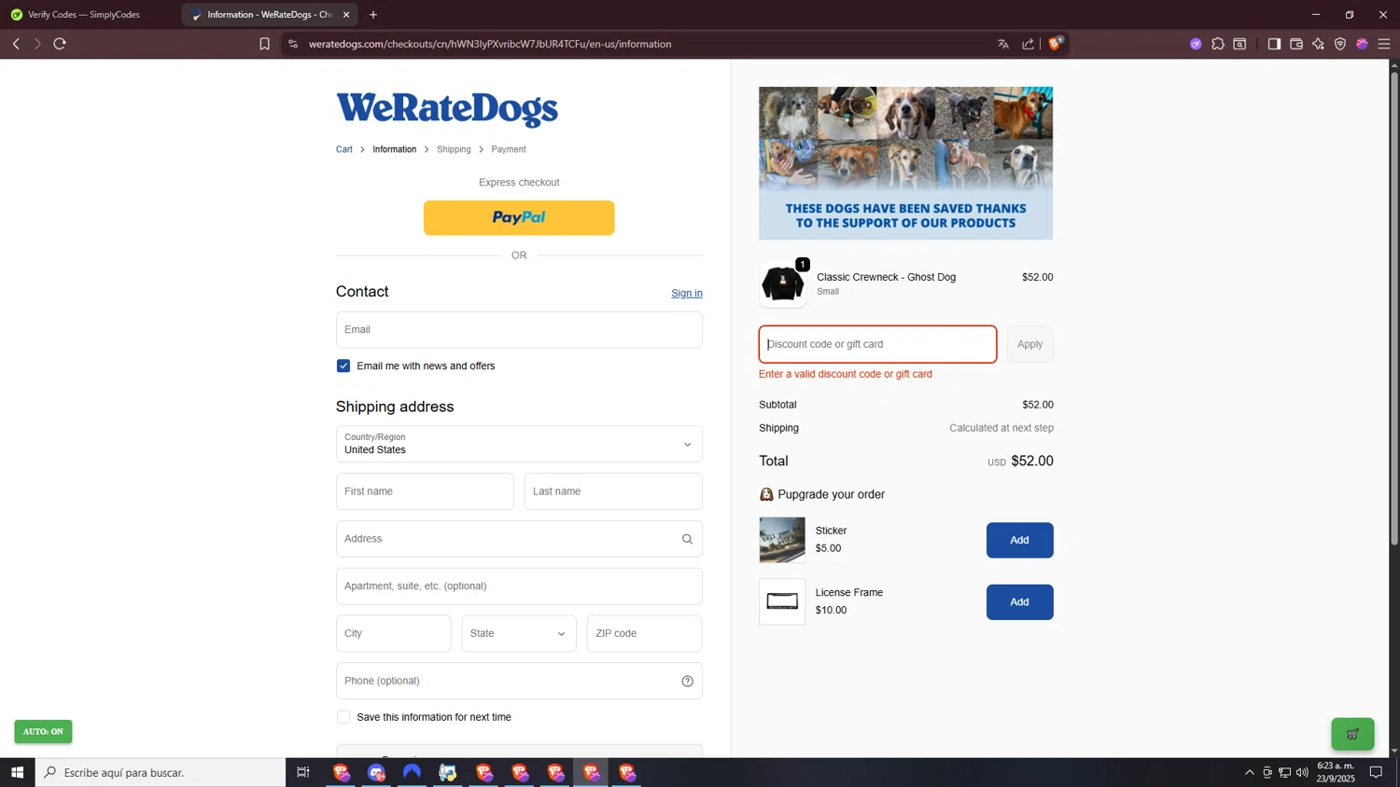Open the translate page icon

tap(1003, 44)
